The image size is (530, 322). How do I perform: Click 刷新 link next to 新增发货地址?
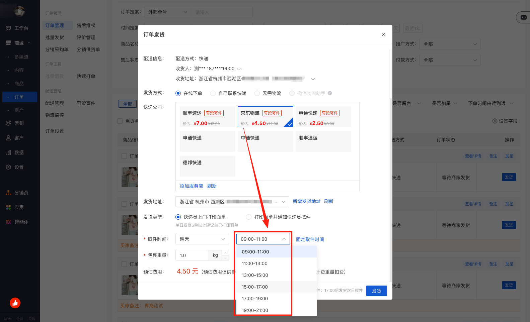pyautogui.click(x=329, y=201)
